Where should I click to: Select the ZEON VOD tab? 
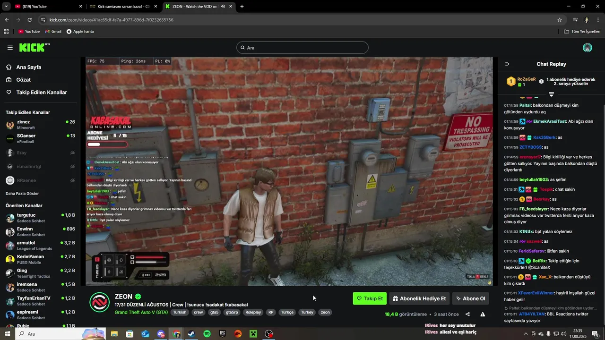pos(199,7)
